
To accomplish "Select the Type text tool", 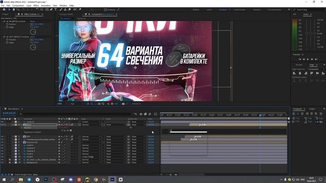I will click(56, 10).
